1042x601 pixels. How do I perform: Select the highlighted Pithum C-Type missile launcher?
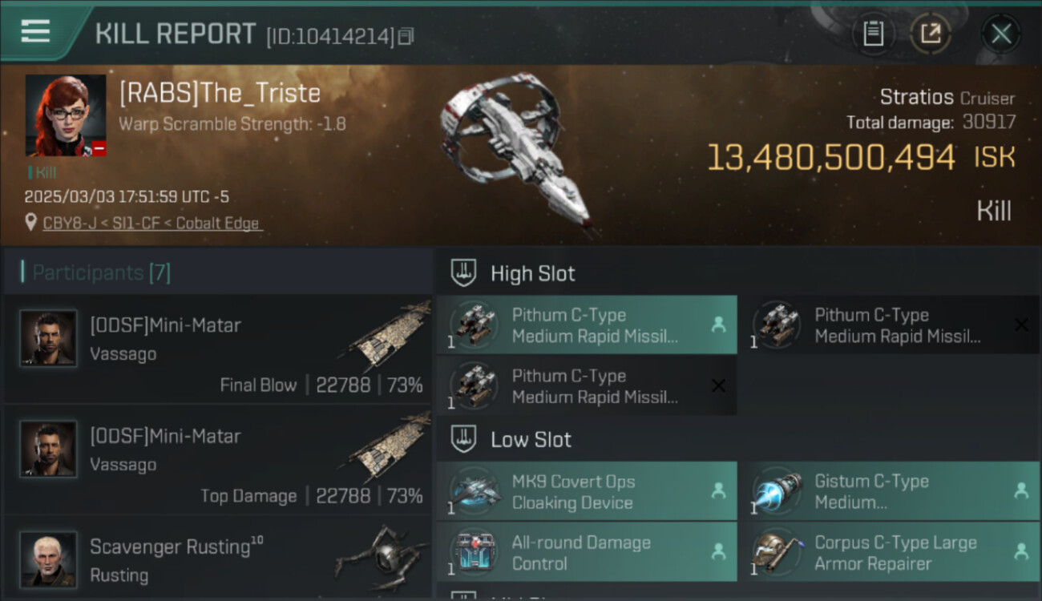(587, 325)
